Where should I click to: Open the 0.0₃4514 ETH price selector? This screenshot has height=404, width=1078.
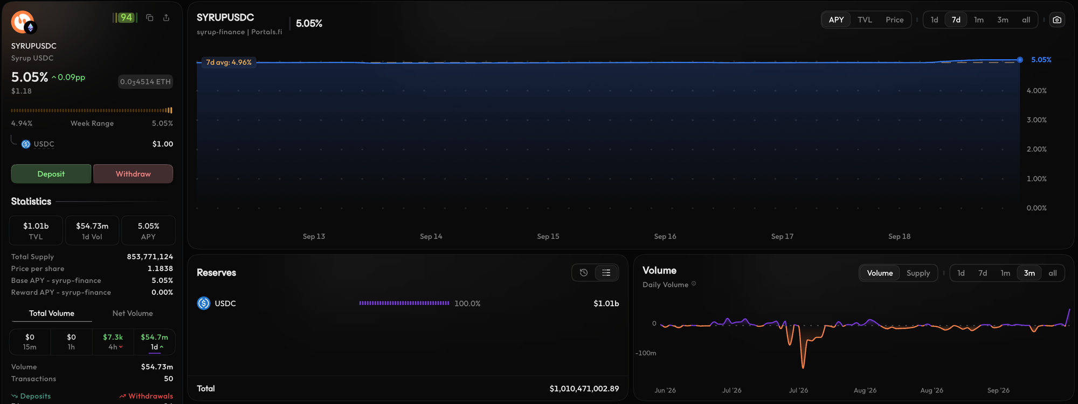[x=146, y=82]
